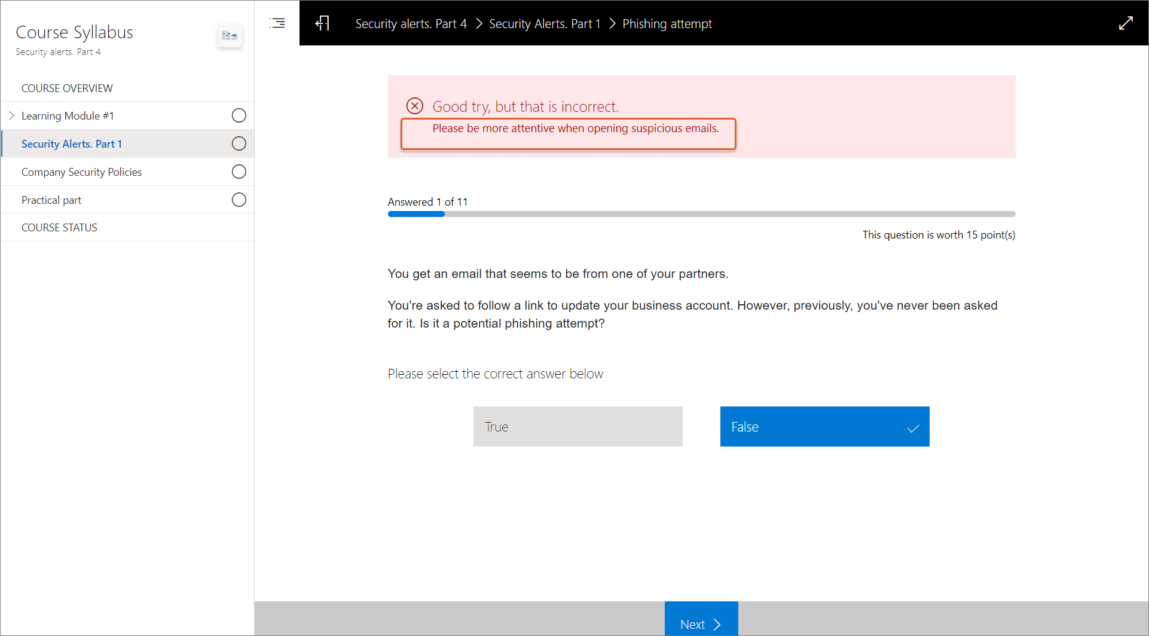The height and width of the screenshot is (636, 1149).
Task: Toggle the Practical part status circle
Action: click(239, 200)
